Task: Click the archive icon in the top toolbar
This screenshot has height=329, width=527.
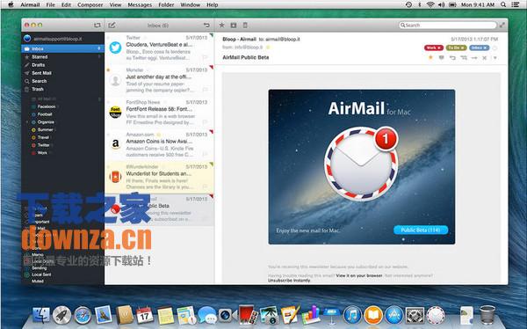Action: click(234, 25)
